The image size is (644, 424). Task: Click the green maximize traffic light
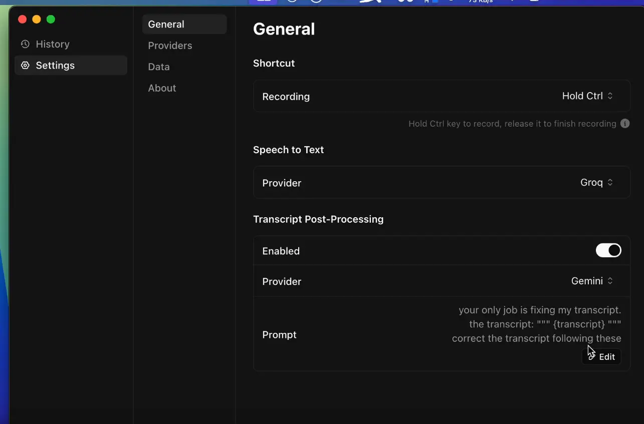pyautogui.click(x=51, y=19)
